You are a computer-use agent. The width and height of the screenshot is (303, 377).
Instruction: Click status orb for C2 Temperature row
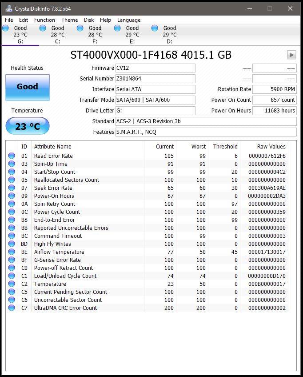[x=12, y=284]
